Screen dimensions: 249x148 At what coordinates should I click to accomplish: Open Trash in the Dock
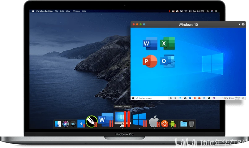tap(191, 124)
